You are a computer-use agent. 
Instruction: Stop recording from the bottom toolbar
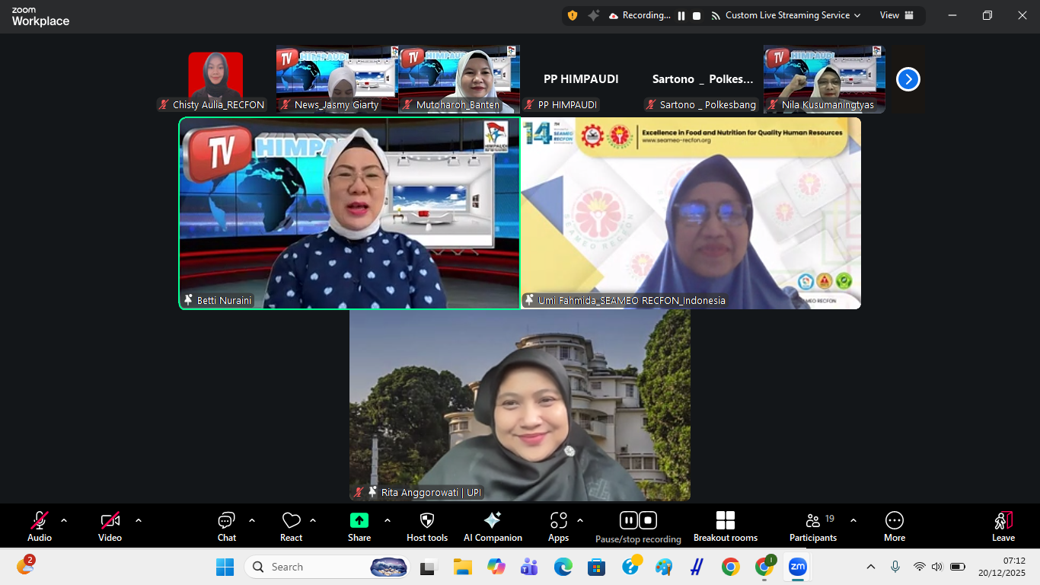pos(648,520)
